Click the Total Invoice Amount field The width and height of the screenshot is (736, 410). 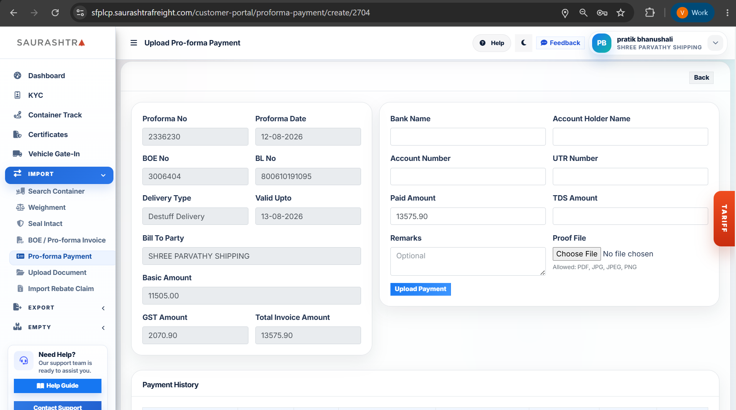pos(308,335)
